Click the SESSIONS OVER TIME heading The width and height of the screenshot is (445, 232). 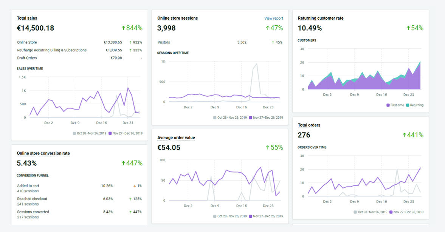173,53
